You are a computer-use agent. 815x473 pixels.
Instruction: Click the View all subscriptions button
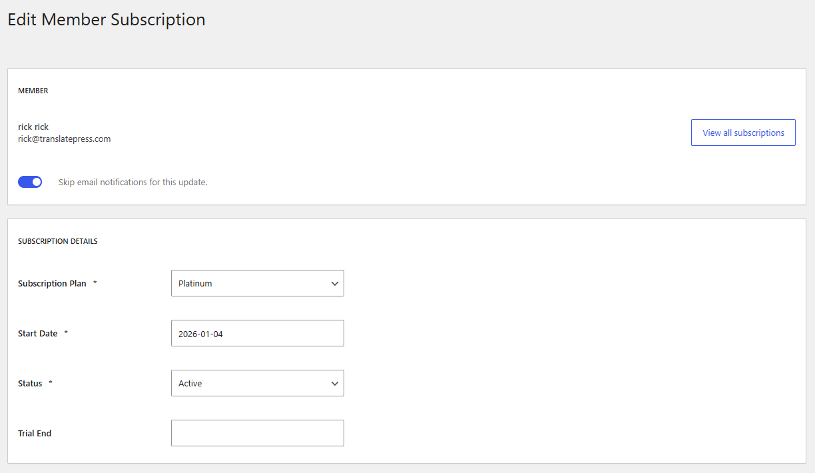coord(743,133)
